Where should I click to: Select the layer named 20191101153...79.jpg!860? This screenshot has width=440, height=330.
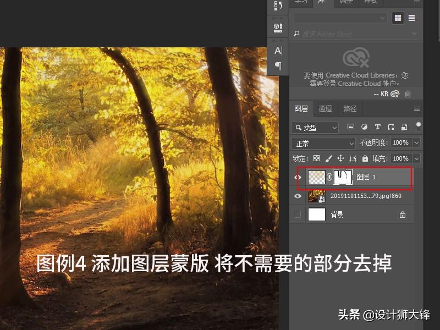coord(366,196)
